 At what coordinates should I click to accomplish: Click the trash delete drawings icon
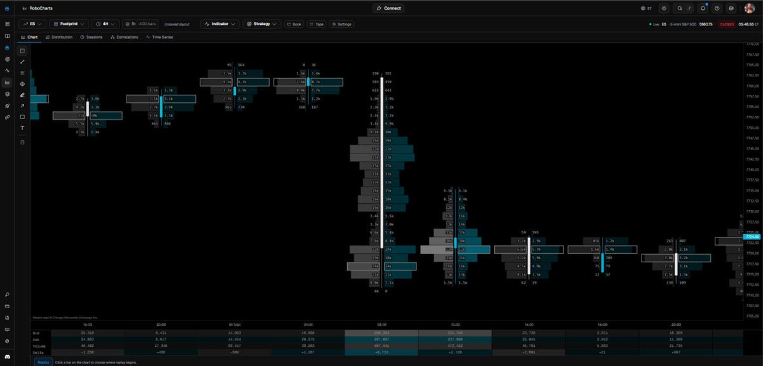(22, 142)
